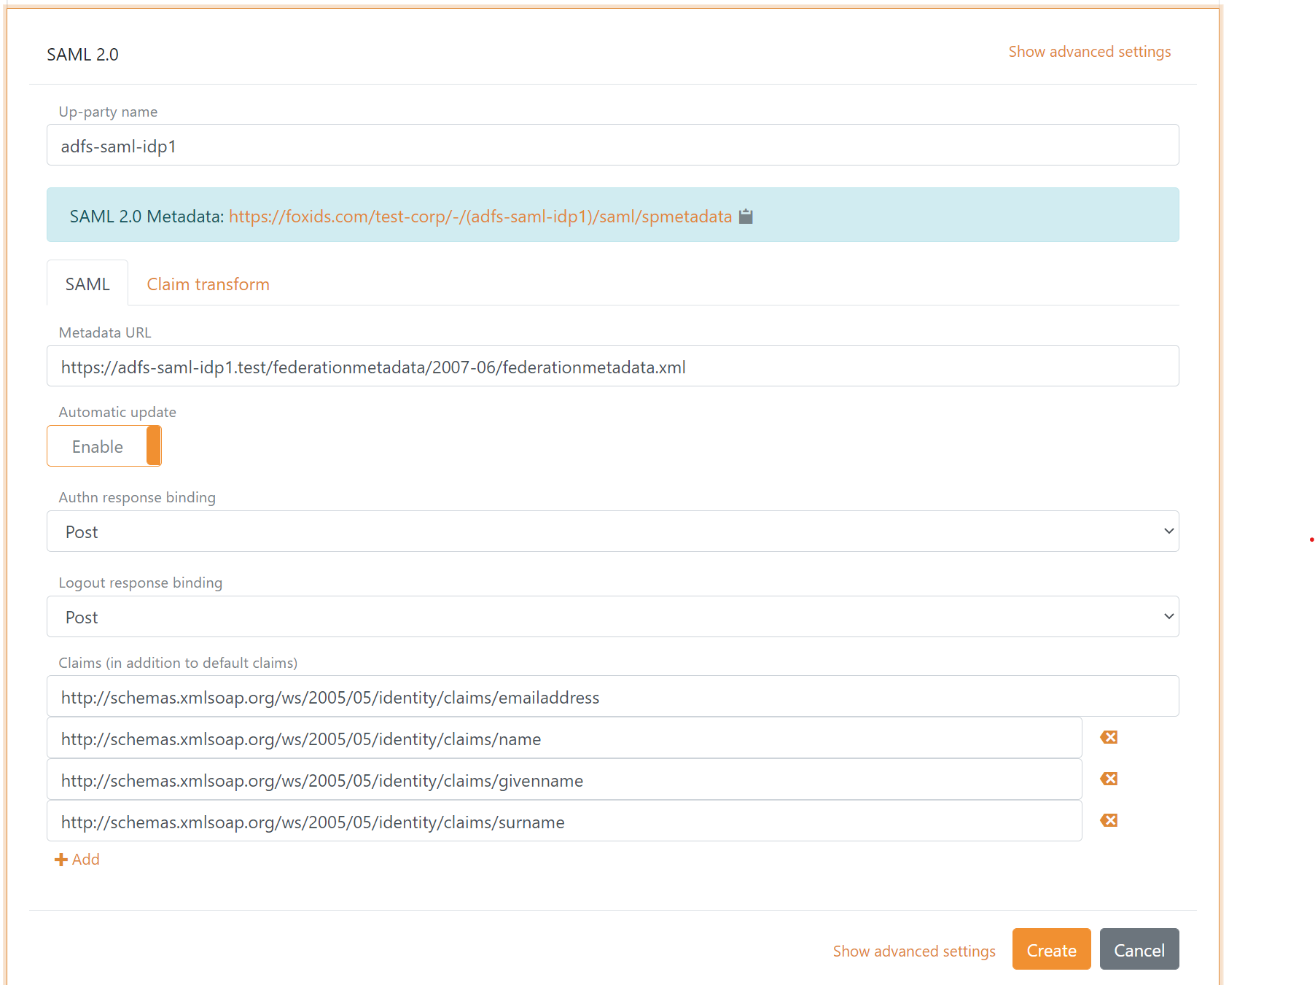Open the spmetadata link
The width and height of the screenshot is (1315, 985).
tap(480, 216)
